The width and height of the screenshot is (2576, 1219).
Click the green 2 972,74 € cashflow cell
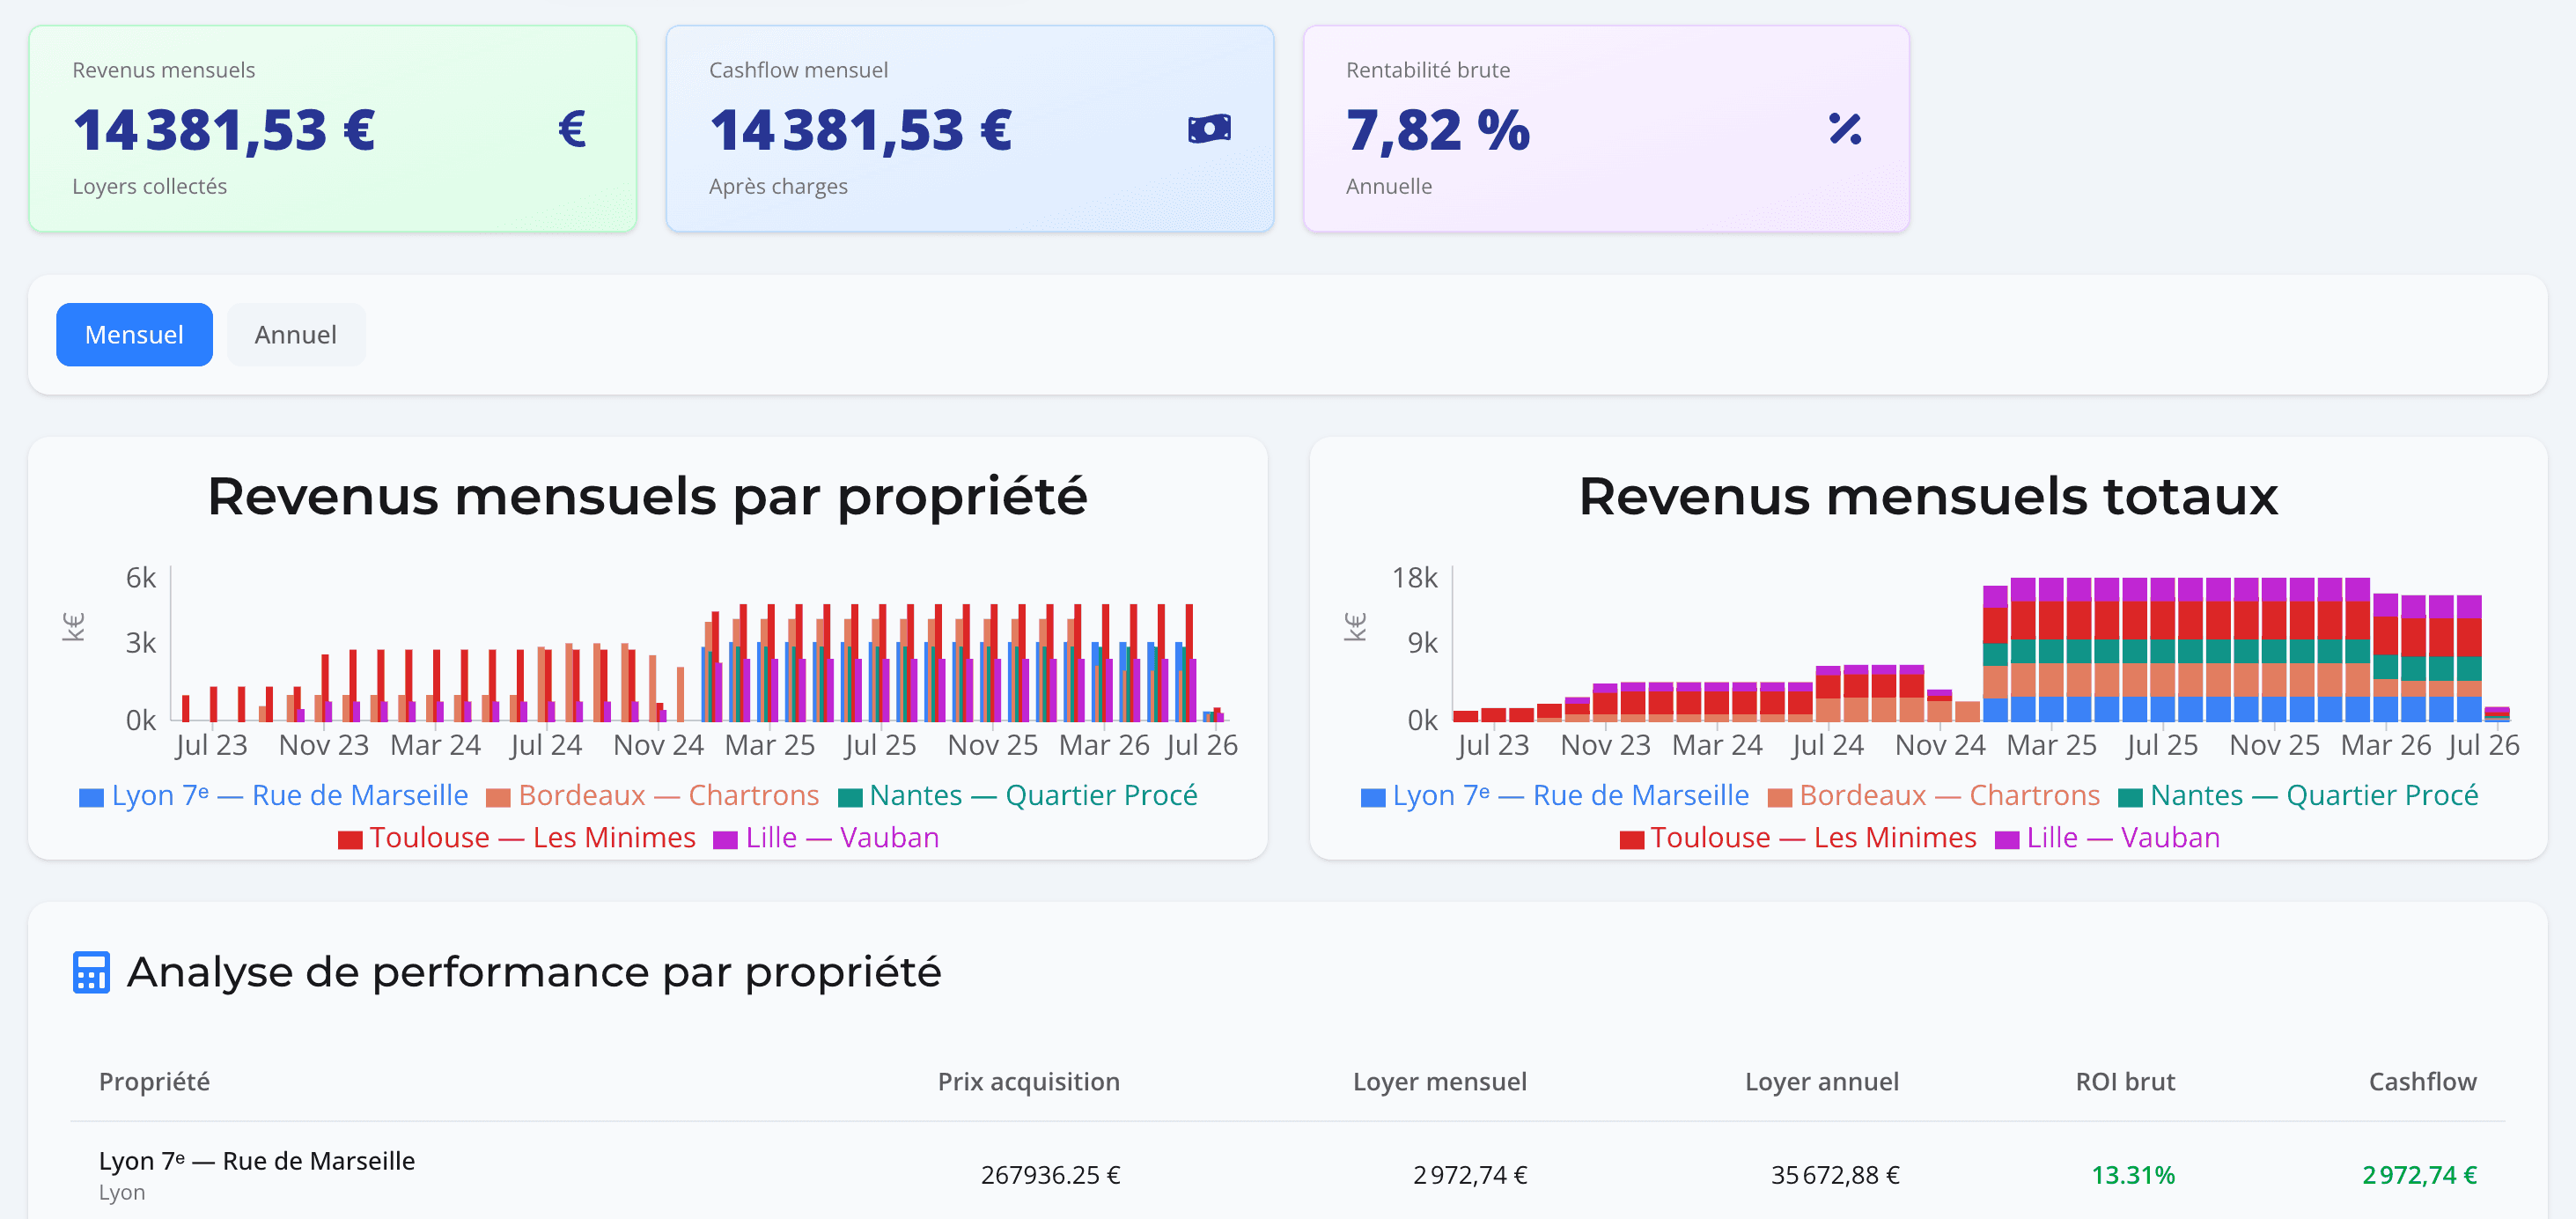tap(2420, 1175)
